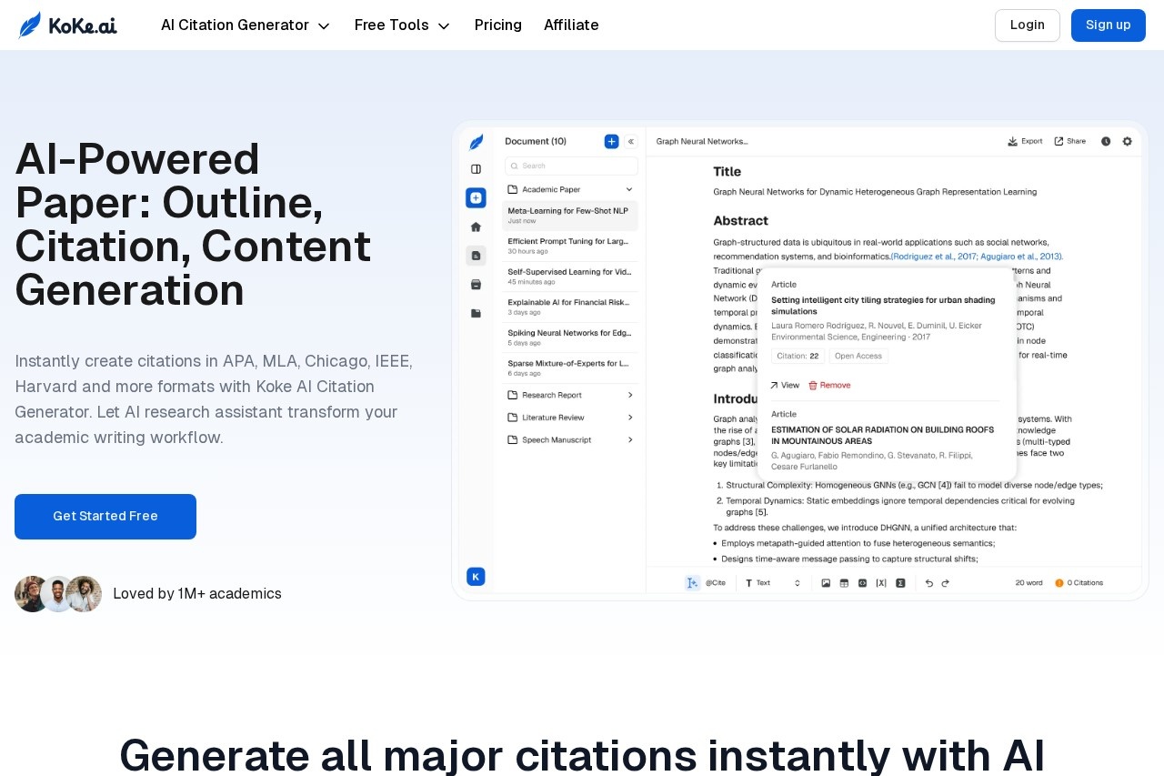Screen dimensions: 1164x776
Task: Click the undo arrow in the editor toolbar
Action: pyautogui.click(x=928, y=582)
